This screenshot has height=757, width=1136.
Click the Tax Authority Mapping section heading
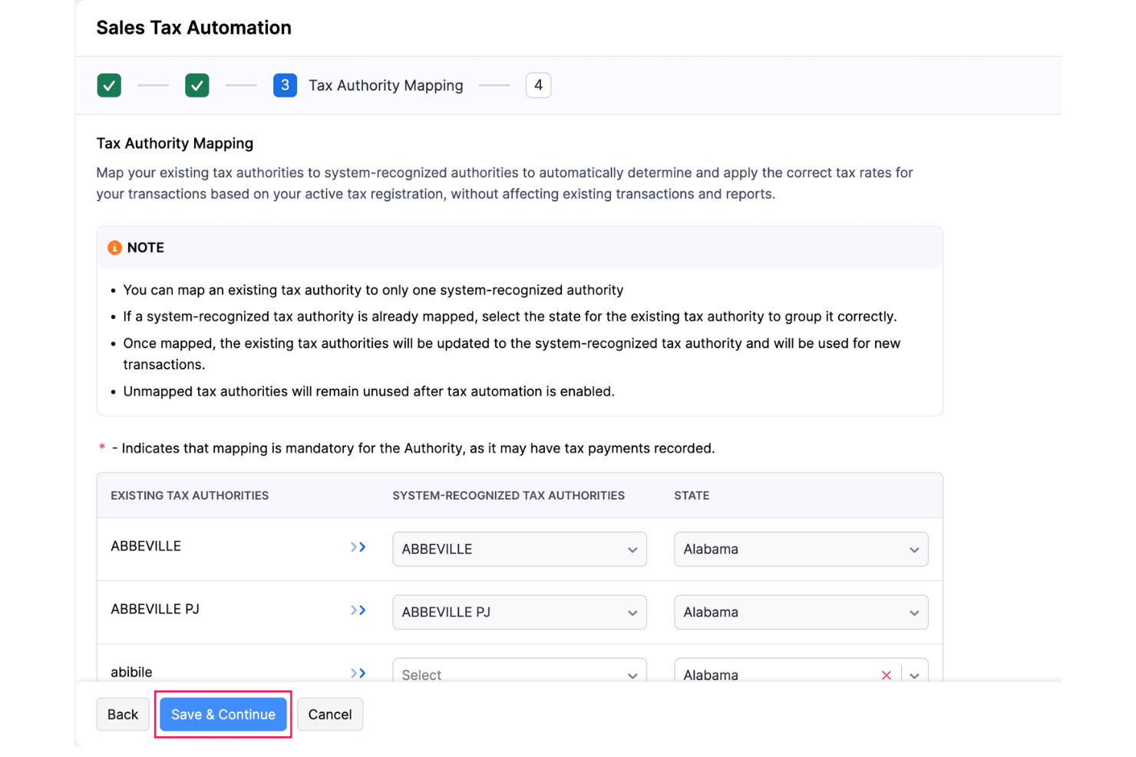click(x=175, y=143)
